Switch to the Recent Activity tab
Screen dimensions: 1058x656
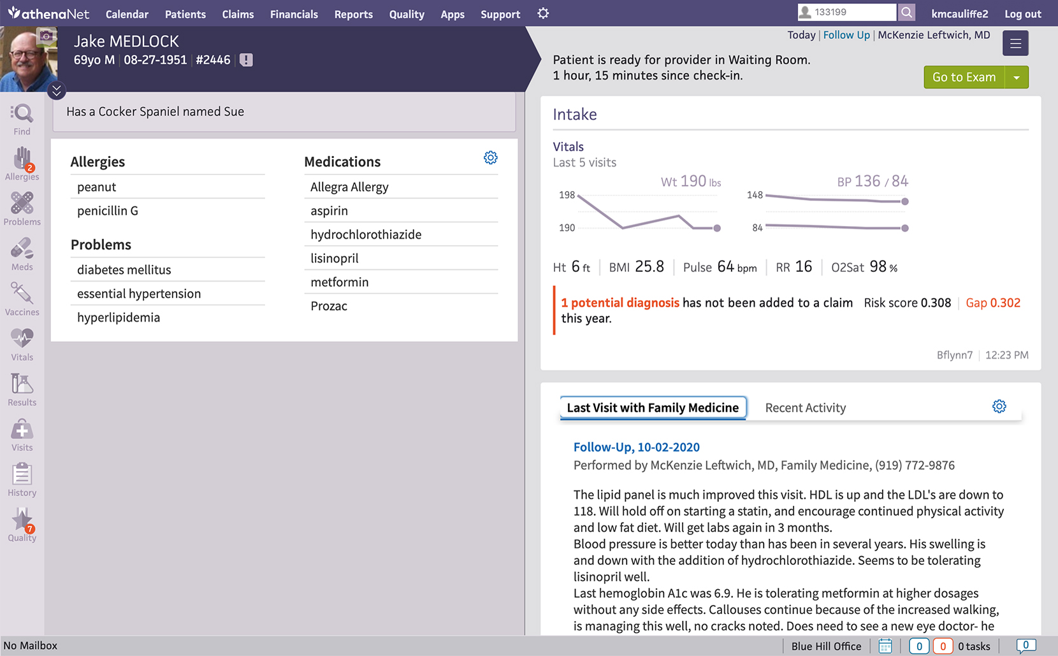click(x=805, y=408)
